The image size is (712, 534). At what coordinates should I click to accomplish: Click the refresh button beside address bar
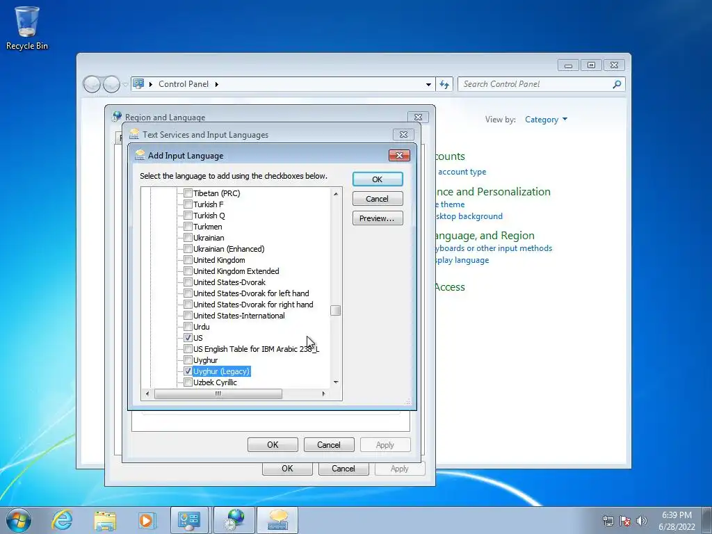pos(444,84)
